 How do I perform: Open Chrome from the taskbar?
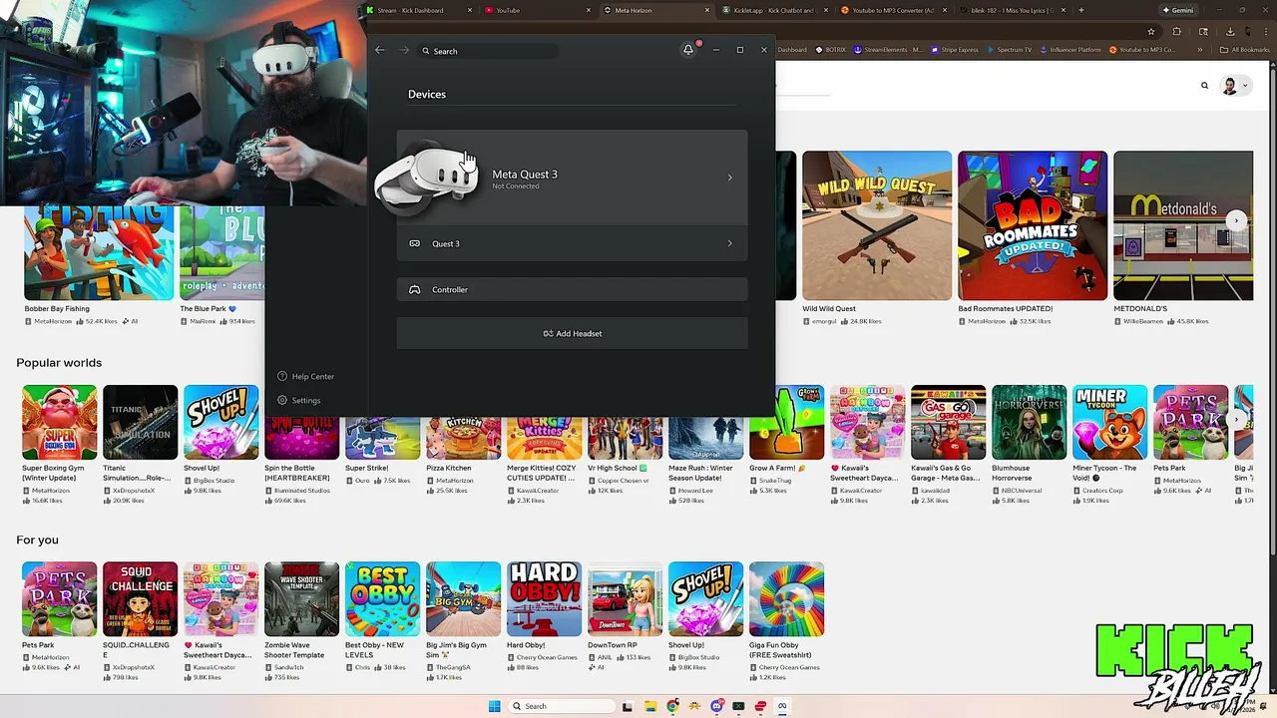672,706
